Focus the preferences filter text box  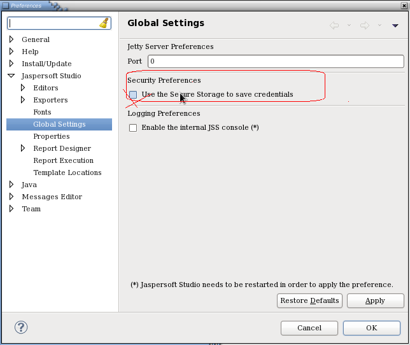click(x=53, y=24)
